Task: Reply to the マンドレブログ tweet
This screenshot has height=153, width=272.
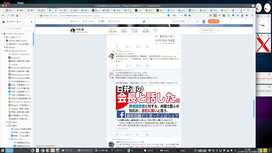Action: coord(117,135)
